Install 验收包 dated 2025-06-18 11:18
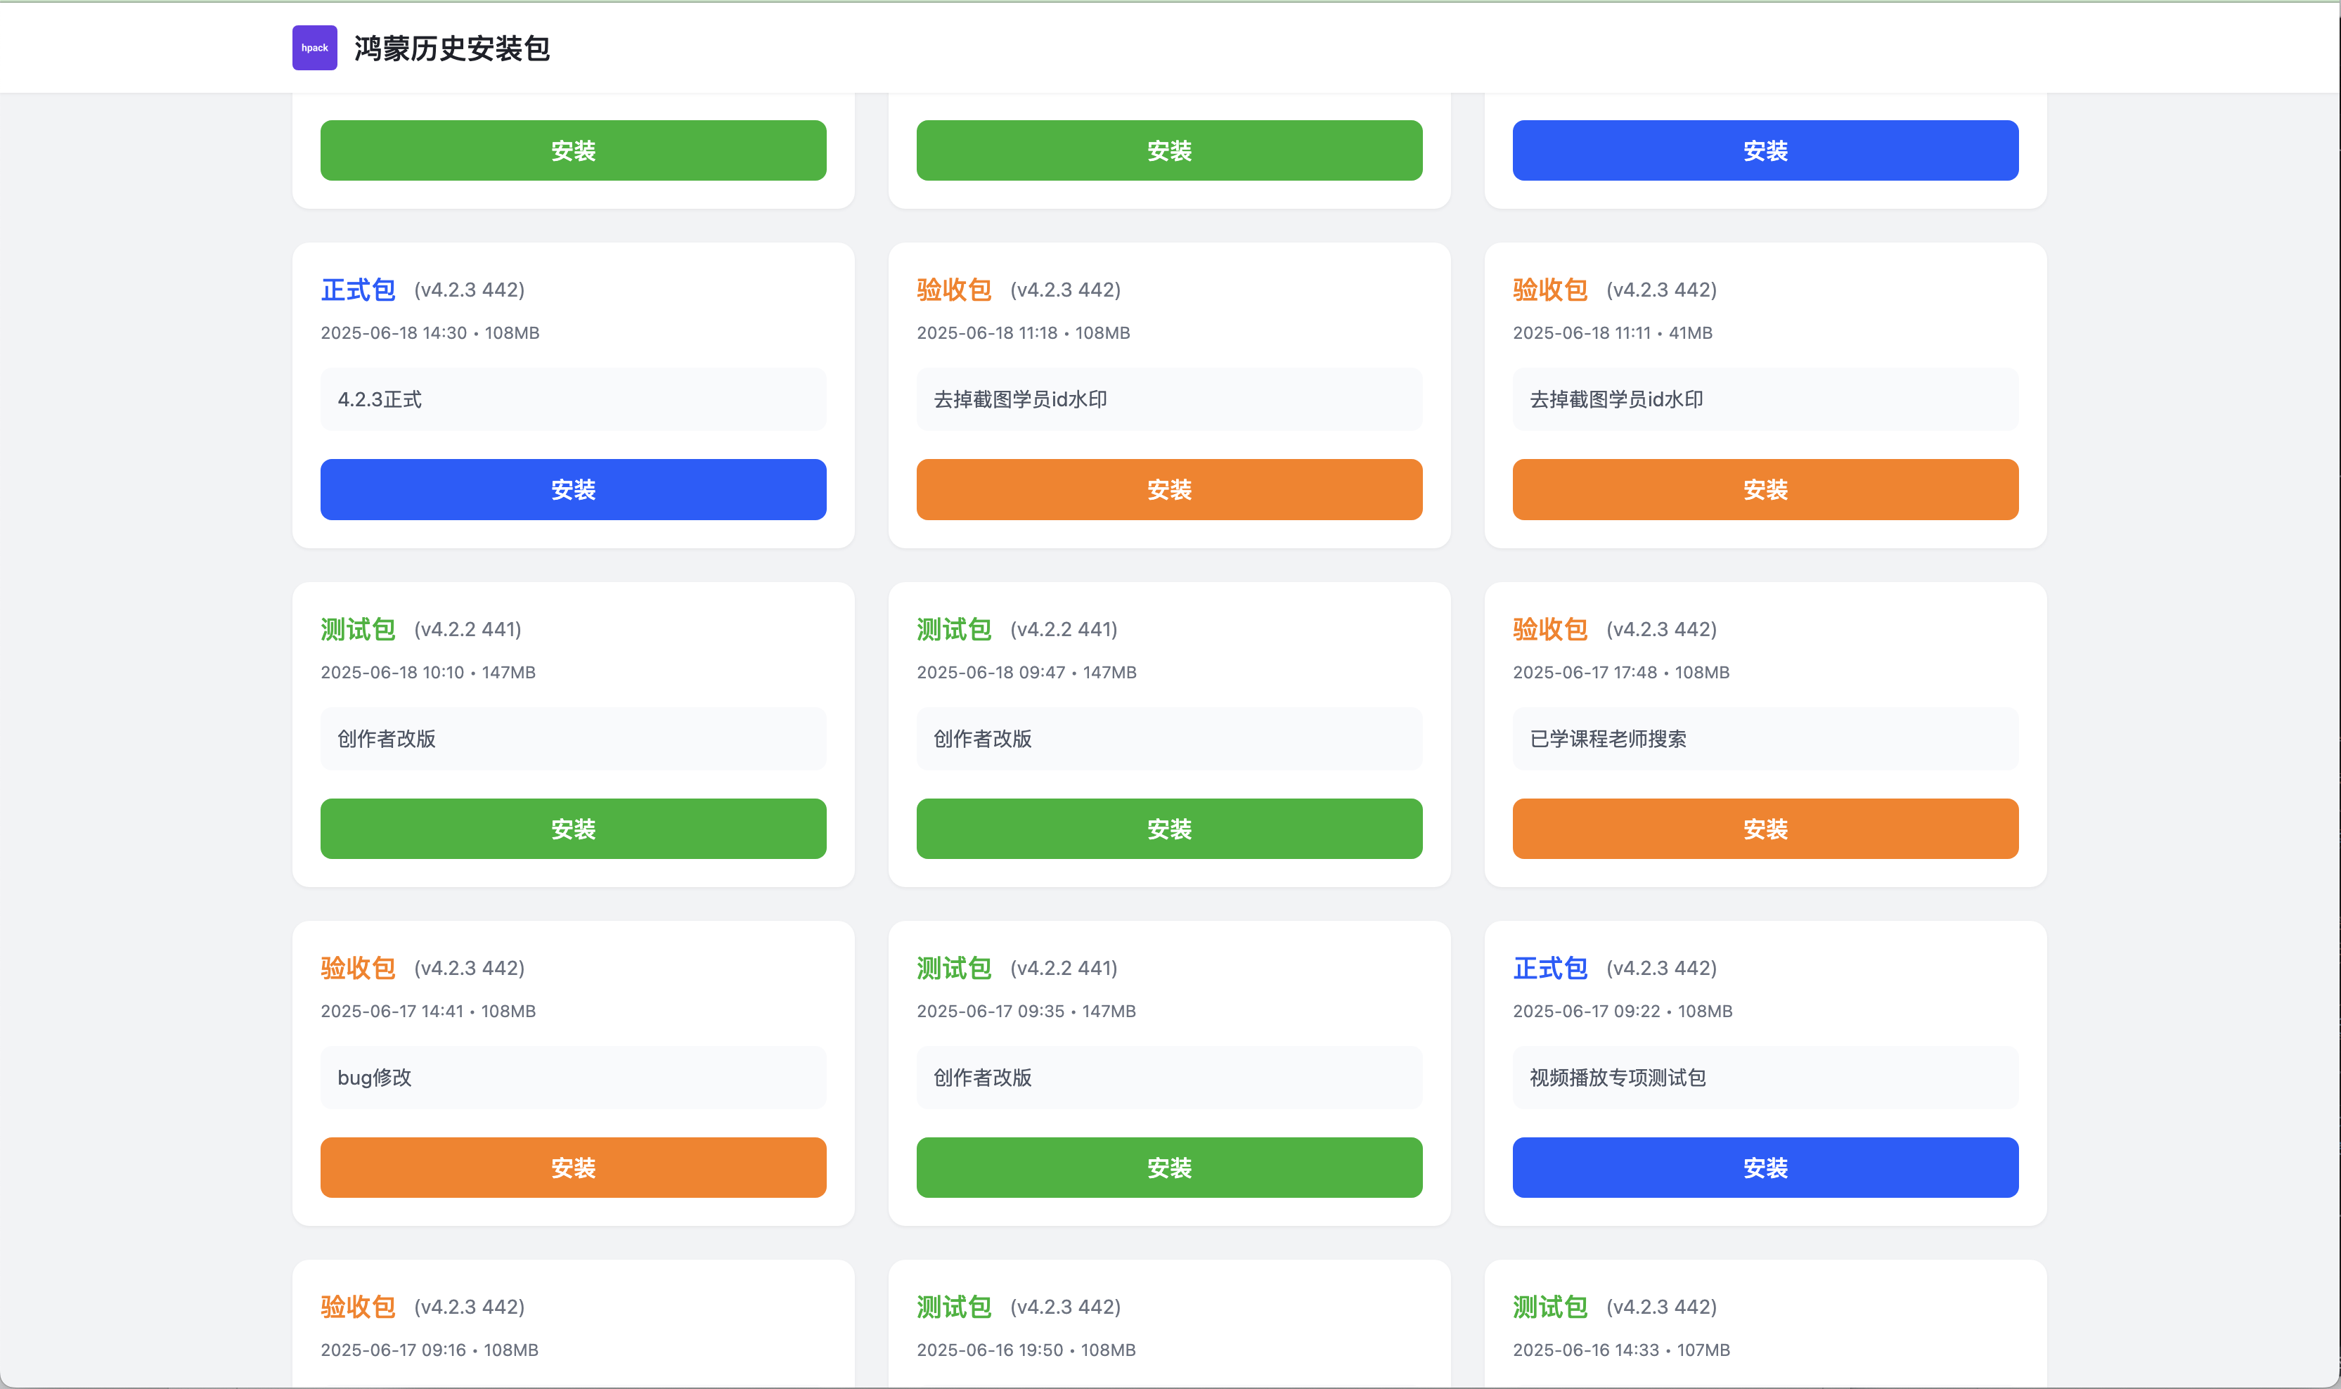This screenshot has height=1389, width=2341. click(x=1169, y=489)
